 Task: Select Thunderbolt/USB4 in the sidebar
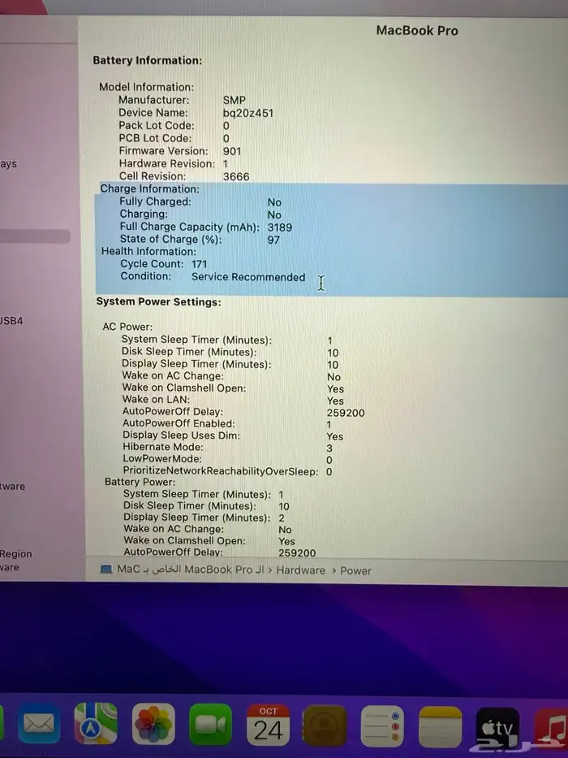pyautogui.click(x=12, y=321)
